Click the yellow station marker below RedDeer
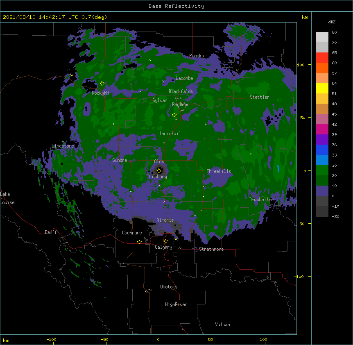Viewport: 353px width, 345px height. point(174,115)
